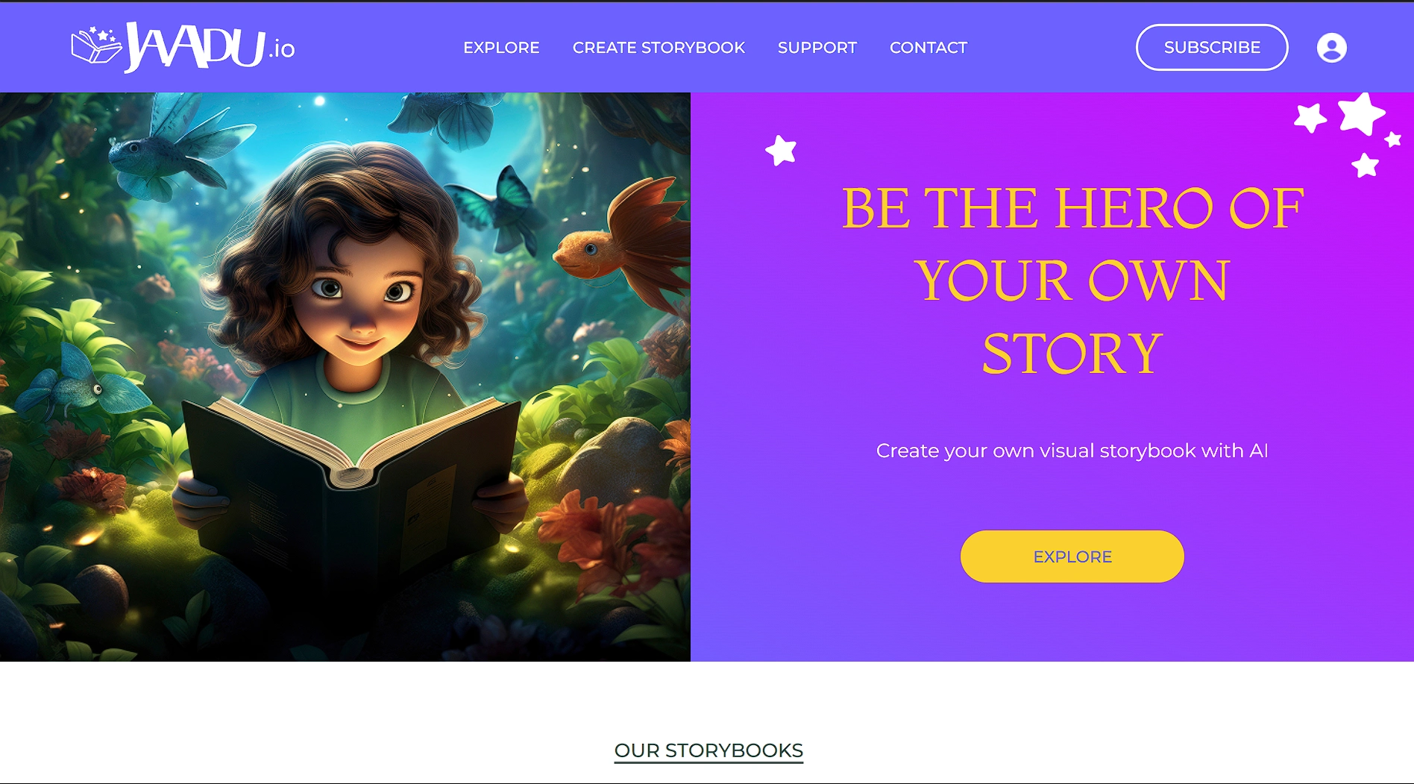The height and width of the screenshot is (784, 1414).
Task: Click the girl reading book hero image
Action: pos(345,377)
